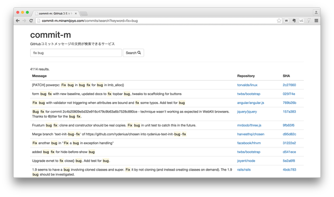
Task: Click the Repository column header
Action: [246, 76]
